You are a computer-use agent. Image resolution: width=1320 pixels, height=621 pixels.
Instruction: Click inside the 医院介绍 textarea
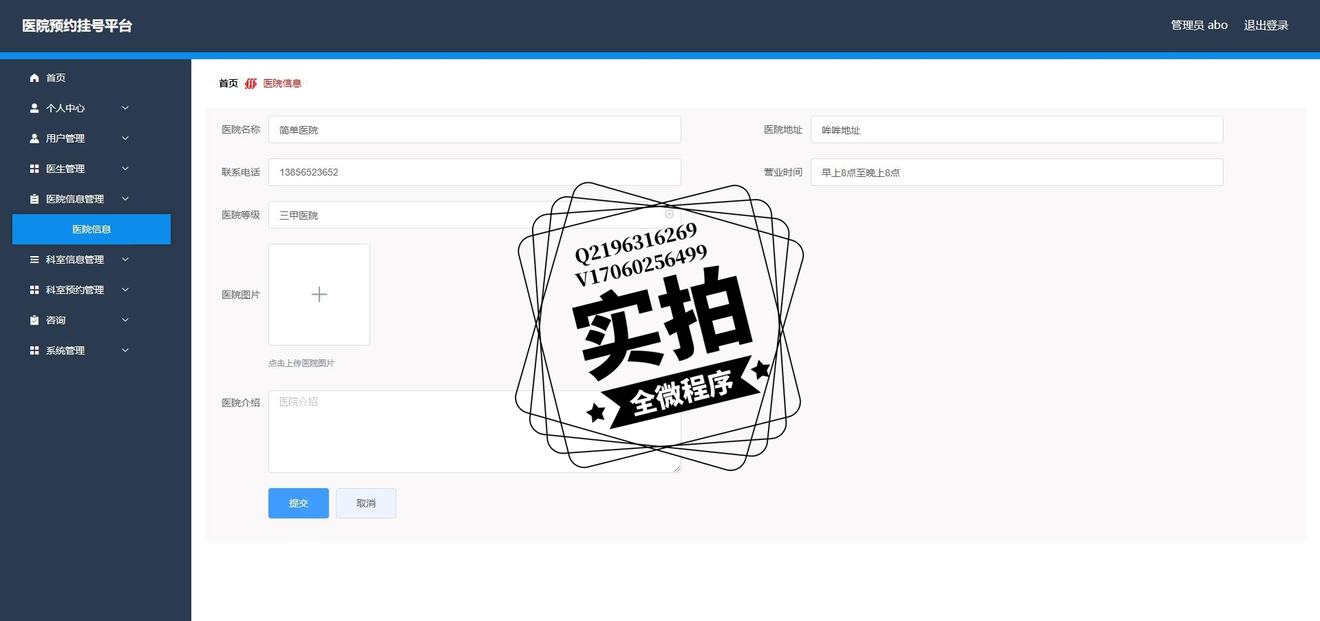tap(474, 432)
